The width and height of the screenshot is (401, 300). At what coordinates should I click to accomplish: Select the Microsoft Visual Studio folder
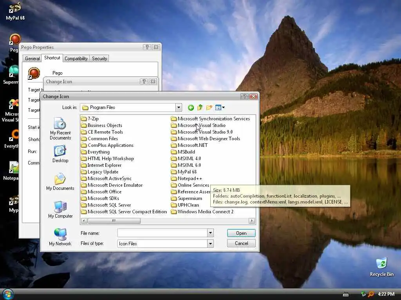[x=198, y=125]
